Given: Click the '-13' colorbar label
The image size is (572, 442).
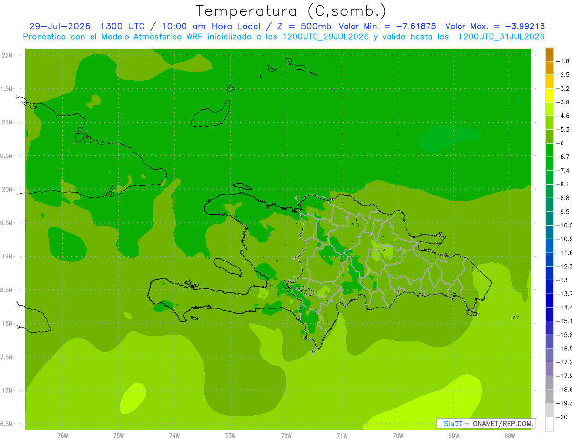Looking at the screenshot, I should 562,280.
